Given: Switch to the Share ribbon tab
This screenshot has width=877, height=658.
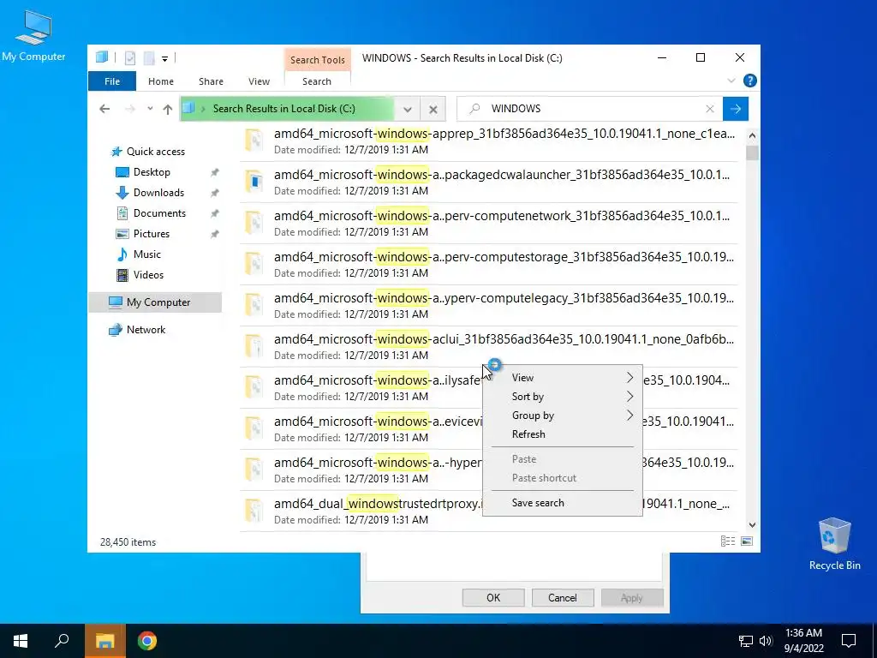Looking at the screenshot, I should [x=211, y=81].
